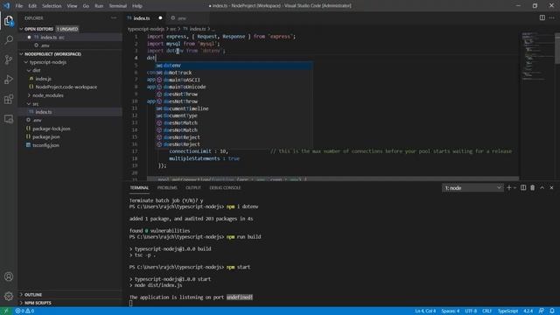The image size is (560, 315).
Task: Click the Ln 4, Col 4 status entry
Action: (x=425, y=311)
